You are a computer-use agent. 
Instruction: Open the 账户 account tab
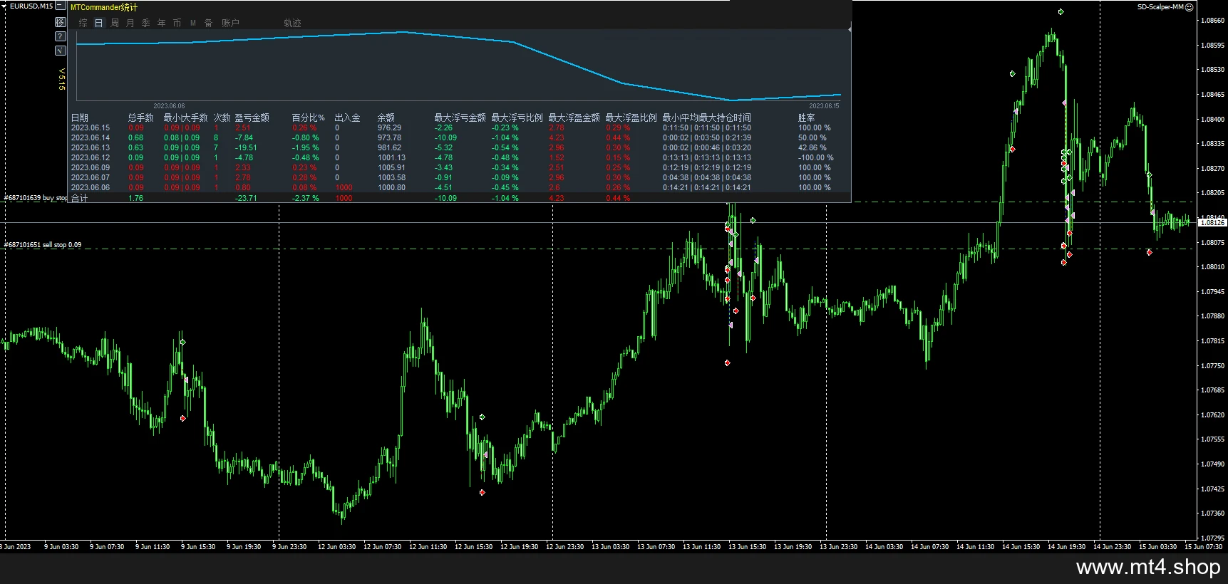(230, 23)
